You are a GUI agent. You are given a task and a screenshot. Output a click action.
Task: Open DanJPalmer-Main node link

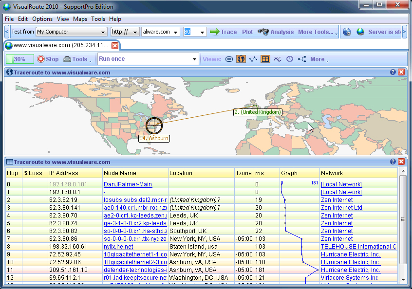point(128,184)
